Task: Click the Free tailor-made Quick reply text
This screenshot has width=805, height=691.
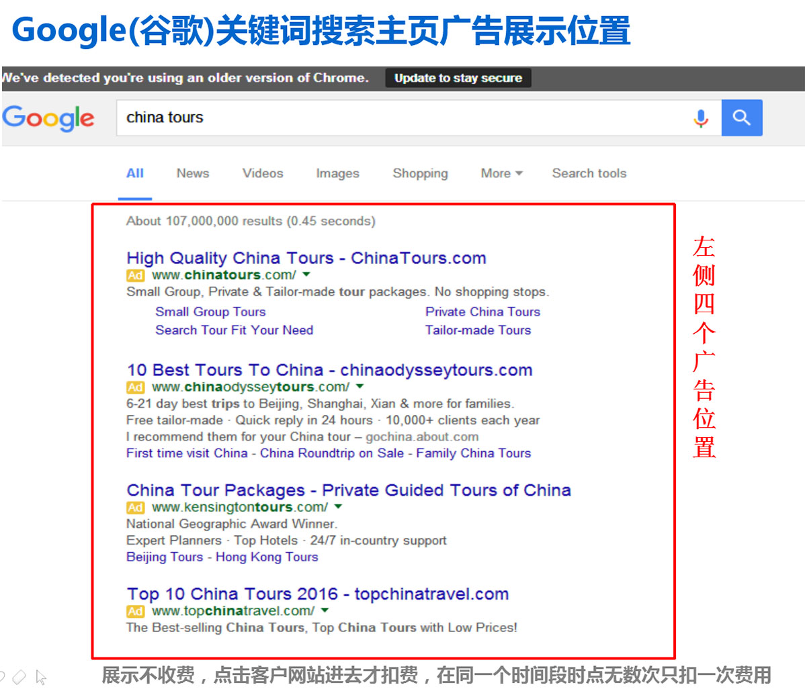Action: (x=333, y=420)
